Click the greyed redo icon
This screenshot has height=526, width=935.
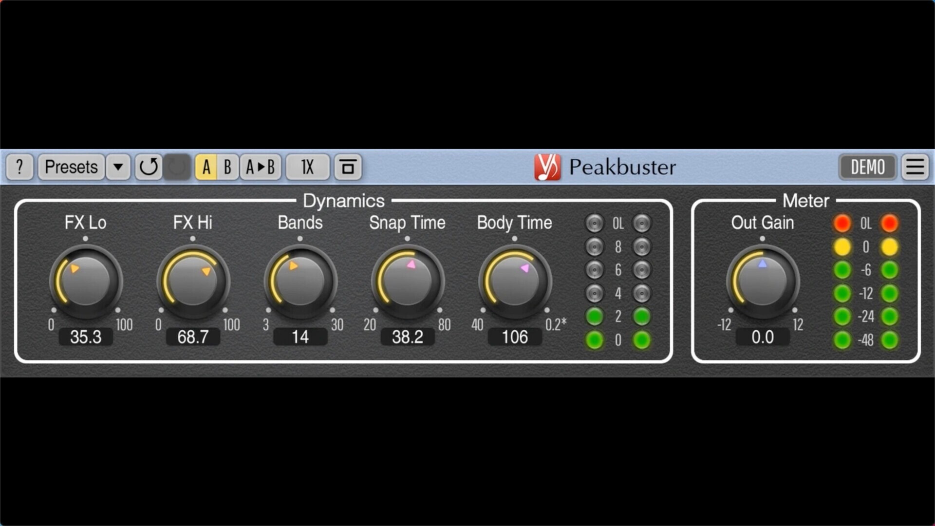click(177, 167)
